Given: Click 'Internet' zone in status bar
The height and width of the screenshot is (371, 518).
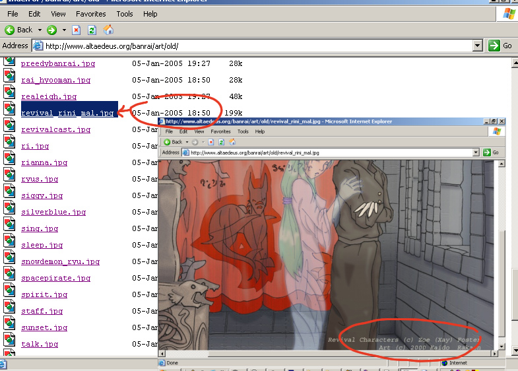Looking at the screenshot, I should tap(458, 362).
